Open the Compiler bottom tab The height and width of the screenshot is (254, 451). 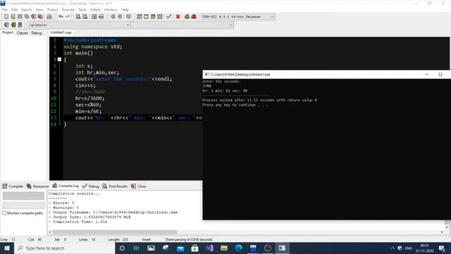13,186
